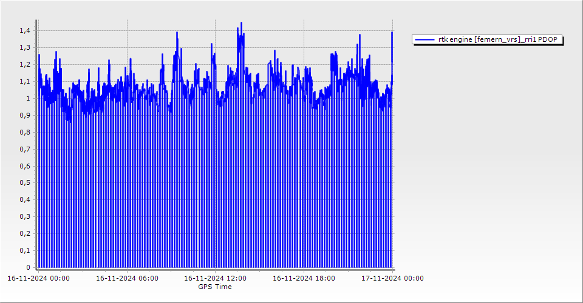Image resolution: width=583 pixels, height=303 pixels.
Task: Select the 16-11-2024 18:00 time label
Action: [304, 278]
